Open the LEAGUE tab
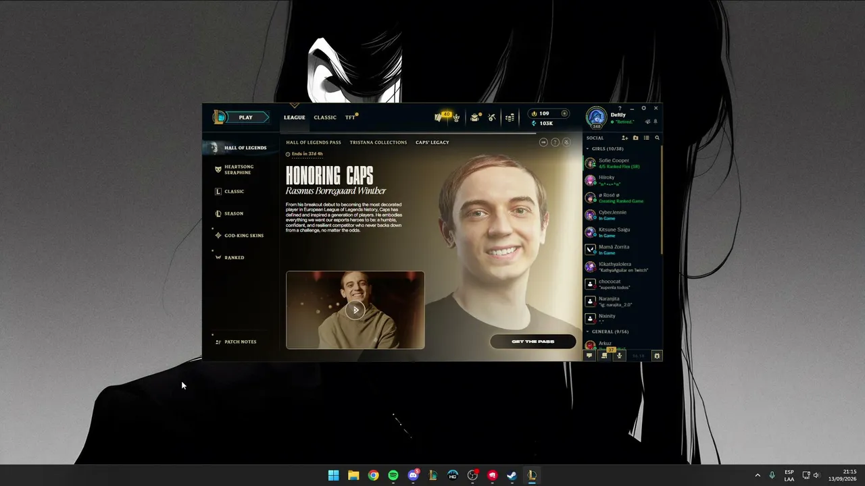Screen dimensions: 865x486 click(295, 117)
